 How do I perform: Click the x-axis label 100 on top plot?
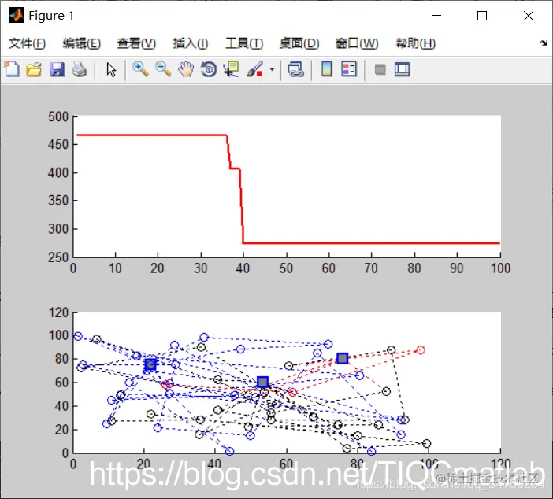point(500,268)
